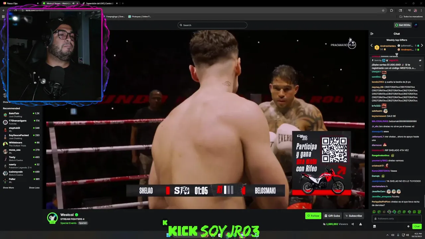Expand the pinned Stake message
This screenshot has height=239, width=425.
tap(420, 66)
